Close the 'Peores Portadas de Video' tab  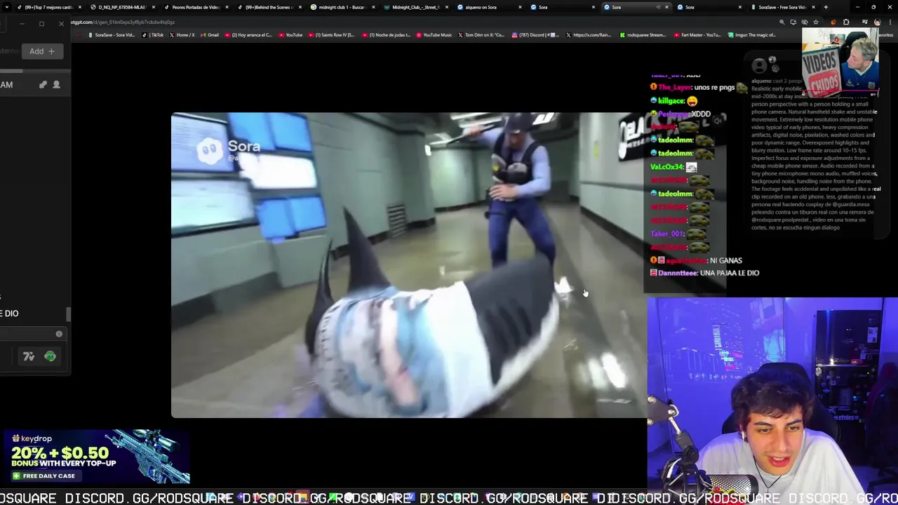coord(227,7)
